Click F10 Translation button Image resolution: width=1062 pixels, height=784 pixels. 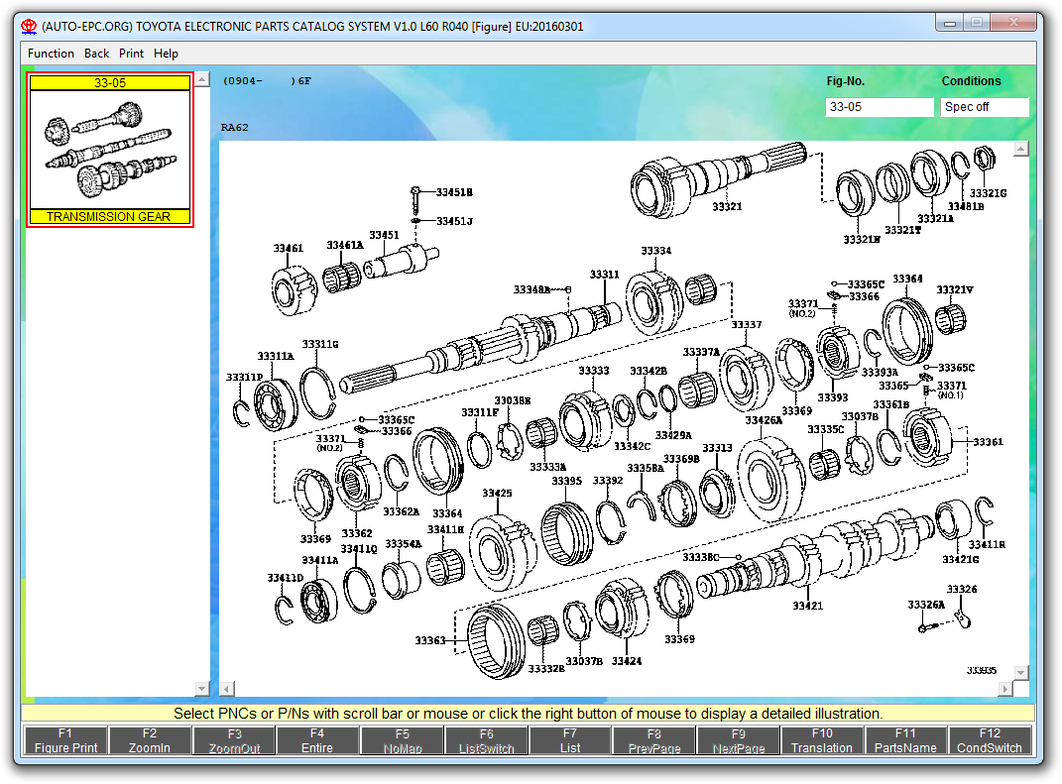[x=822, y=740]
